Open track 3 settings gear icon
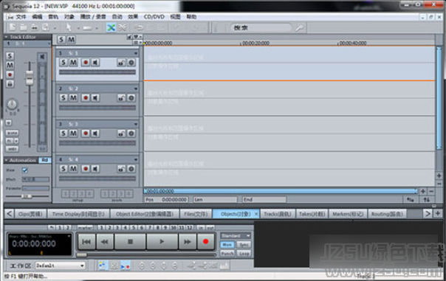Screen dimensions: 446x281 click(x=131, y=133)
